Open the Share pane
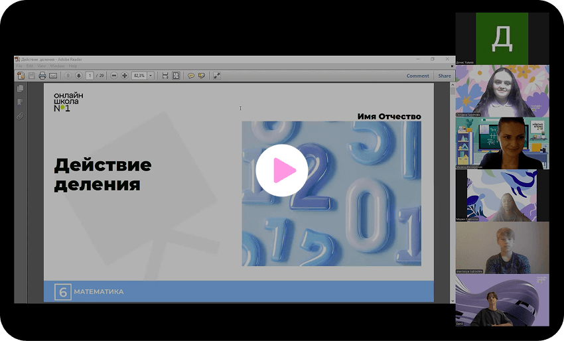This screenshot has width=564, height=341. pos(444,76)
